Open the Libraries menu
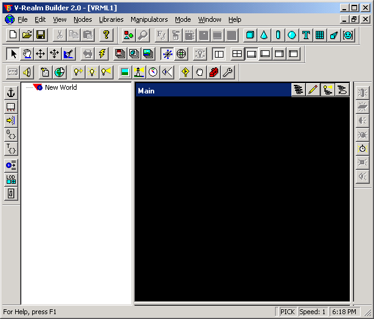 (111, 19)
